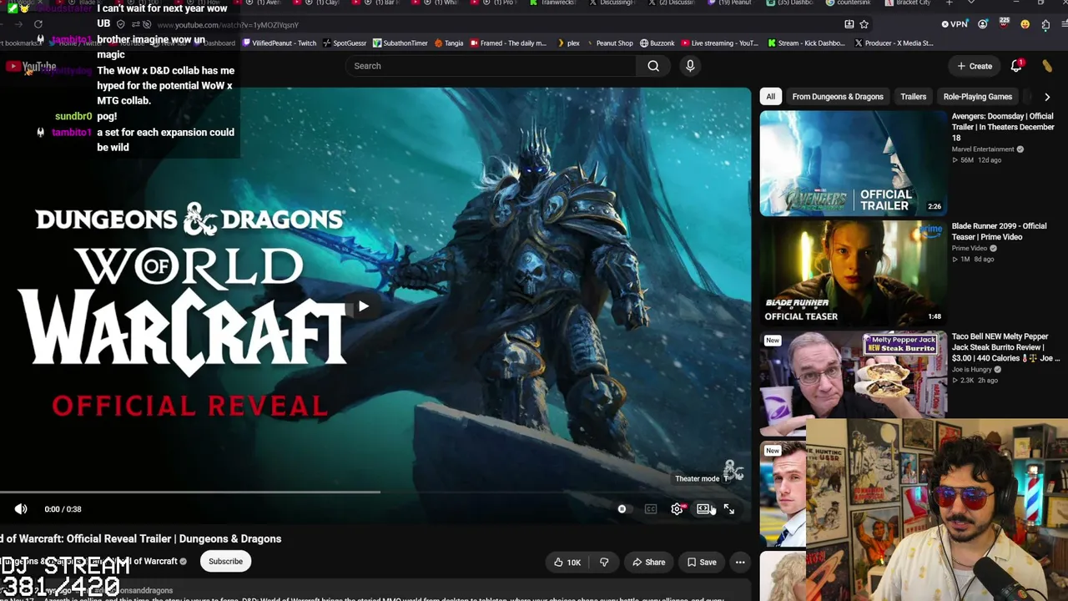Like the video (10K thumbs up)

click(x=567, y=562)
